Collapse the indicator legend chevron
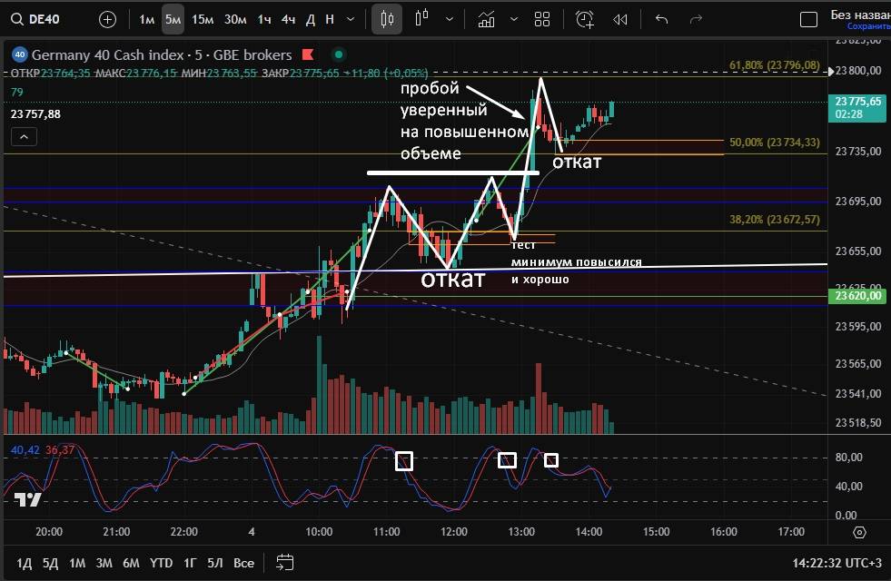 (25, 137)
